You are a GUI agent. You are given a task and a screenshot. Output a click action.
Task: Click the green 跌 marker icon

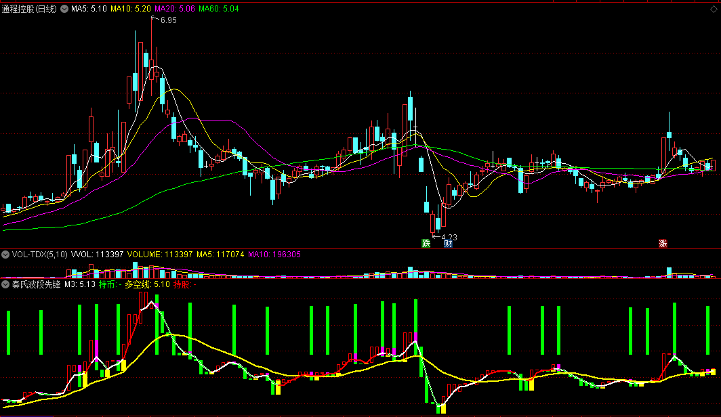pos(426,244)
